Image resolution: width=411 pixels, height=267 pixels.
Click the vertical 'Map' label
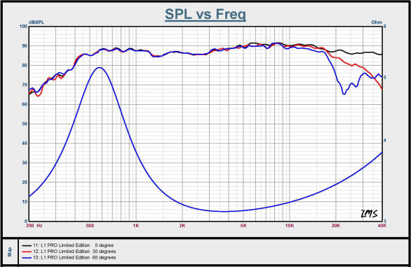click(x=10, y=252)
